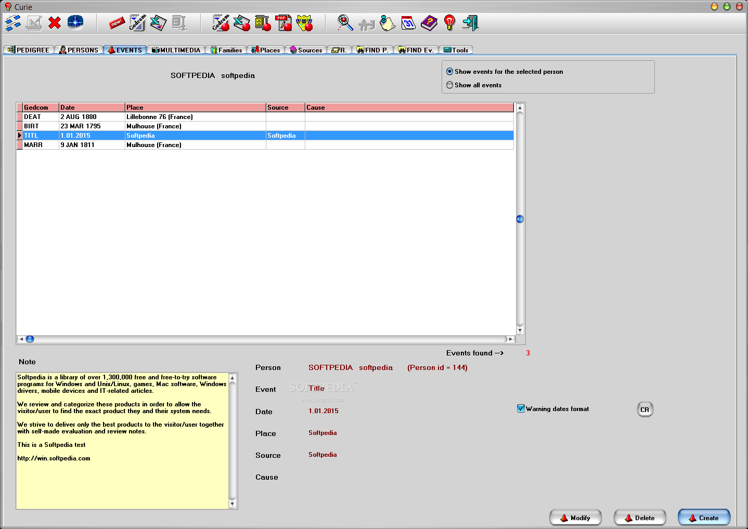This screenshot has width=748, height=529.
Task: Click the Note box scroll up arrow
Action: (x=233, y=378)
